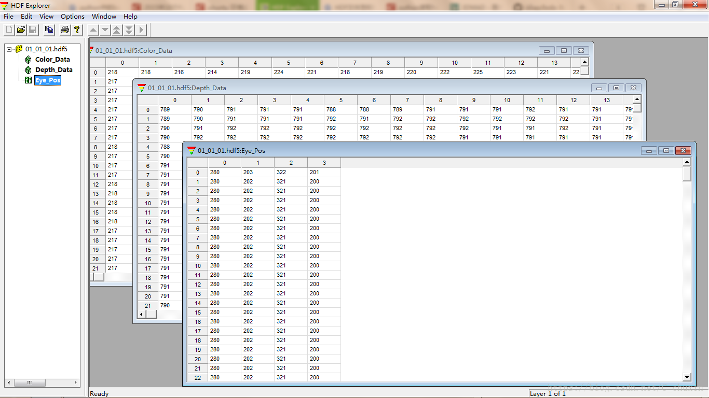Screen dimensions: 709x398
Task: Click the Eye_Pos window title icon
Action: [192, 151]
